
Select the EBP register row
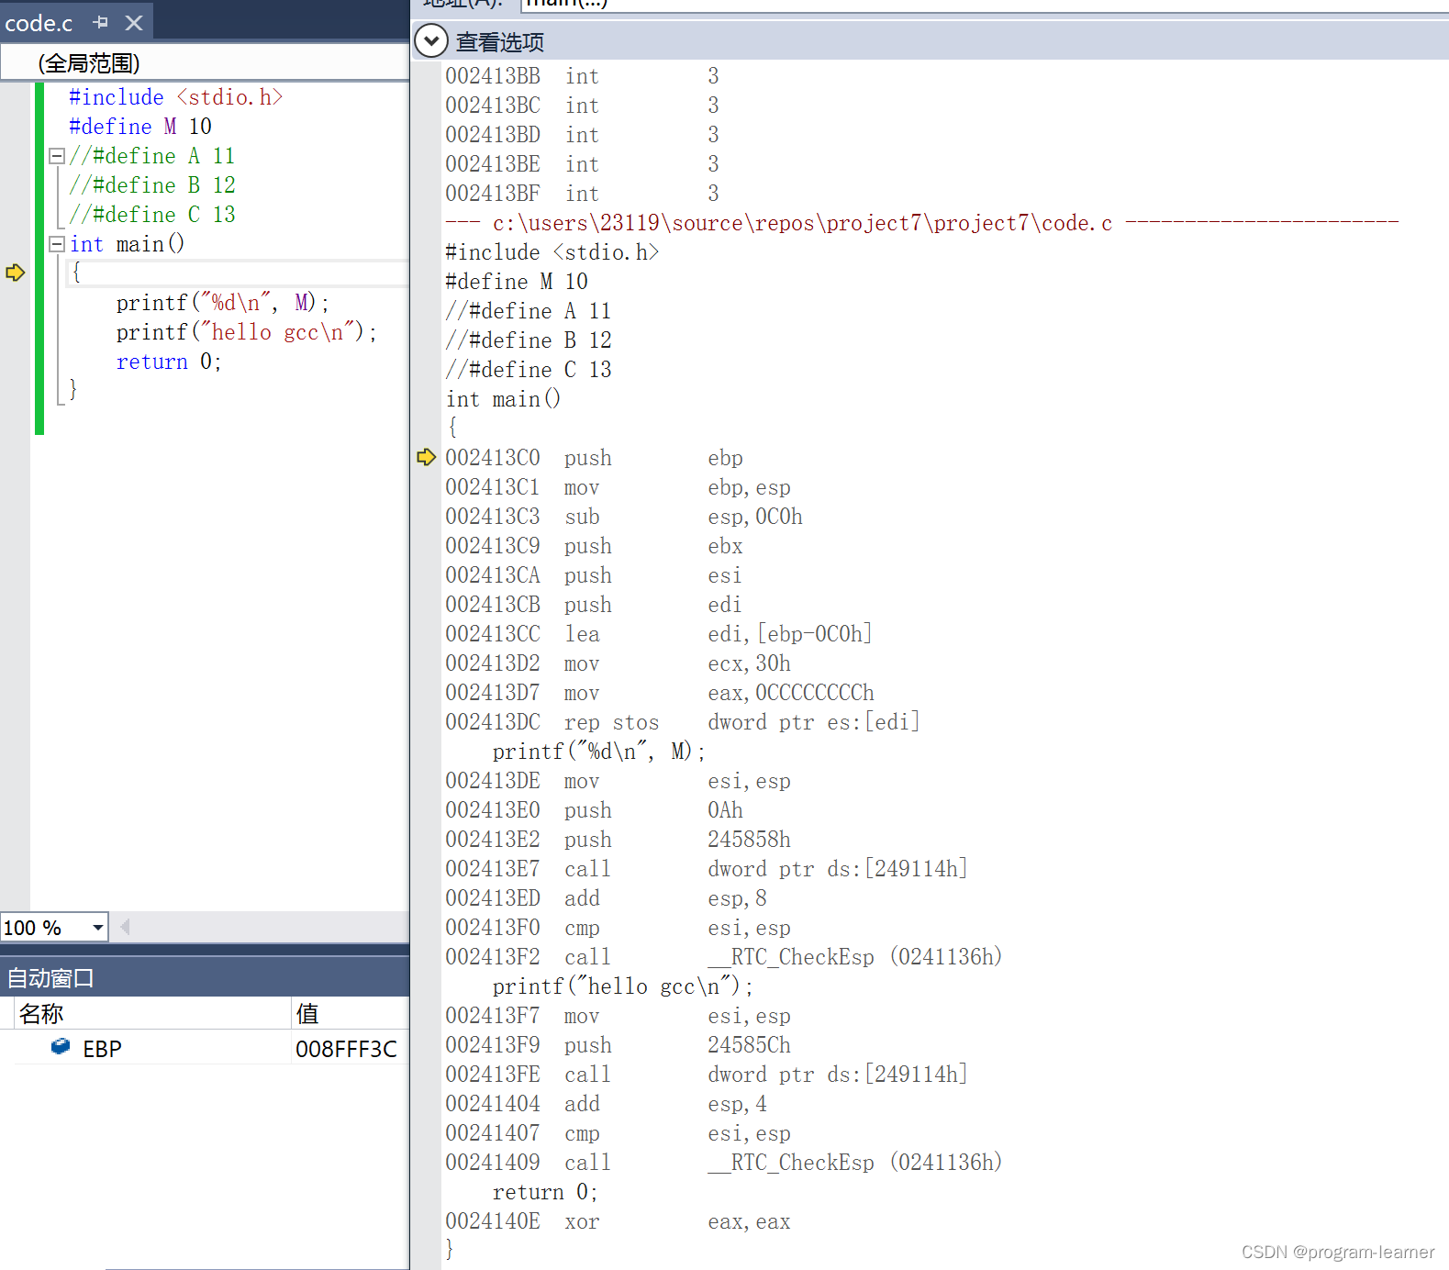pos(212,1048)
